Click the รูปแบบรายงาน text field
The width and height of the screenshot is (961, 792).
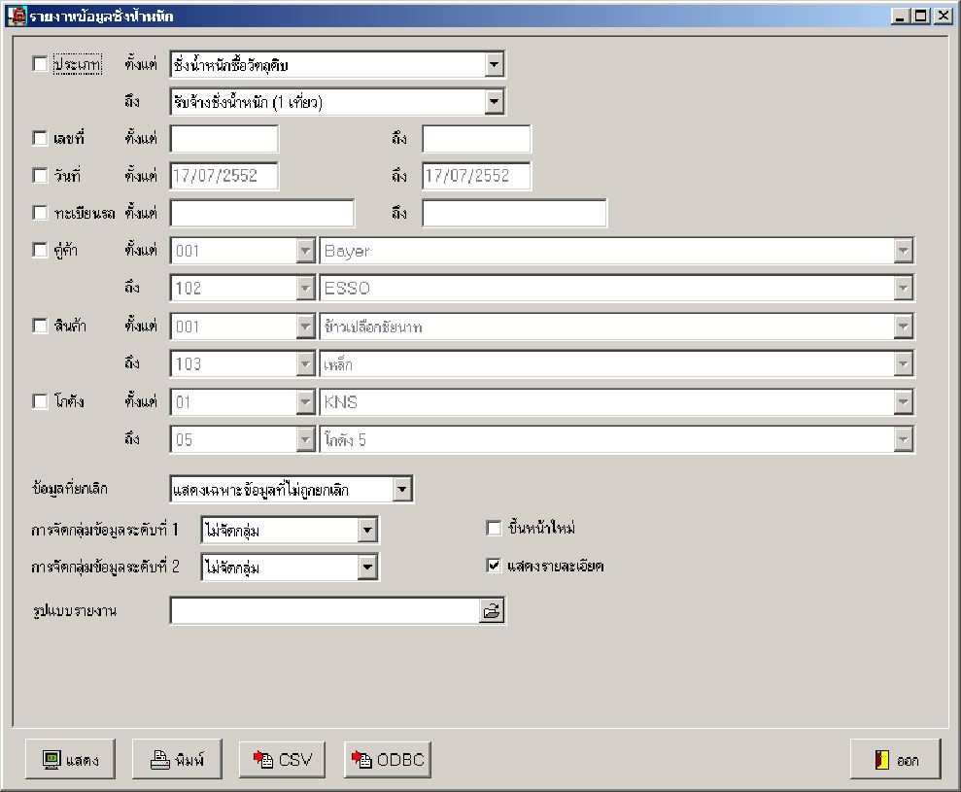325,611
